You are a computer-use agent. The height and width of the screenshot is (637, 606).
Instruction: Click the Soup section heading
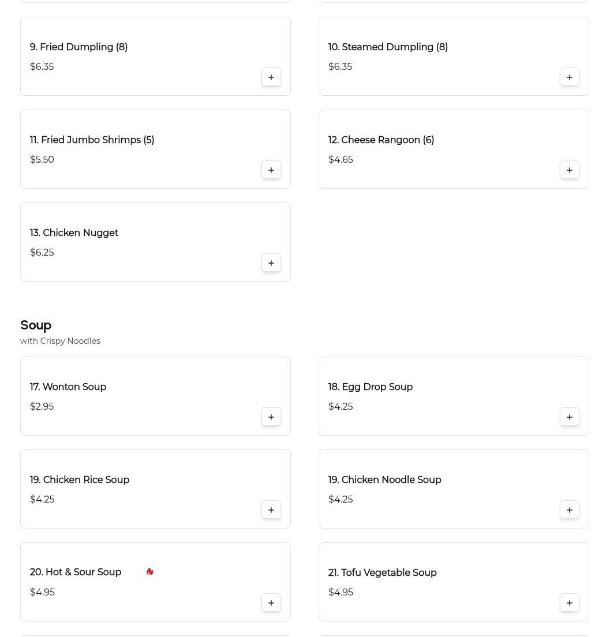[x=36, y=325]
